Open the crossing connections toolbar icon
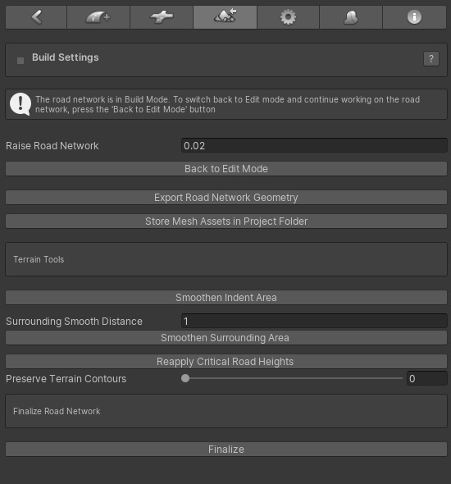Image resolution: width=451 pixels, height=484 pixels. (x=162, y=17)
